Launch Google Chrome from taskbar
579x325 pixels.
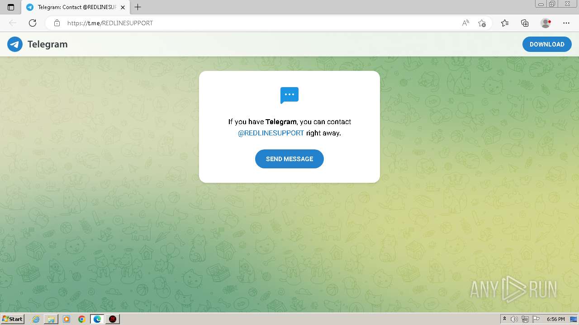(82, 319)
